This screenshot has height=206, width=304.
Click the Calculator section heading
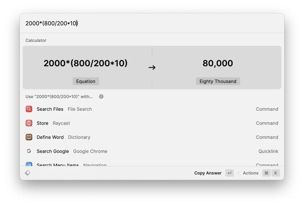click(x=36, y=40)
